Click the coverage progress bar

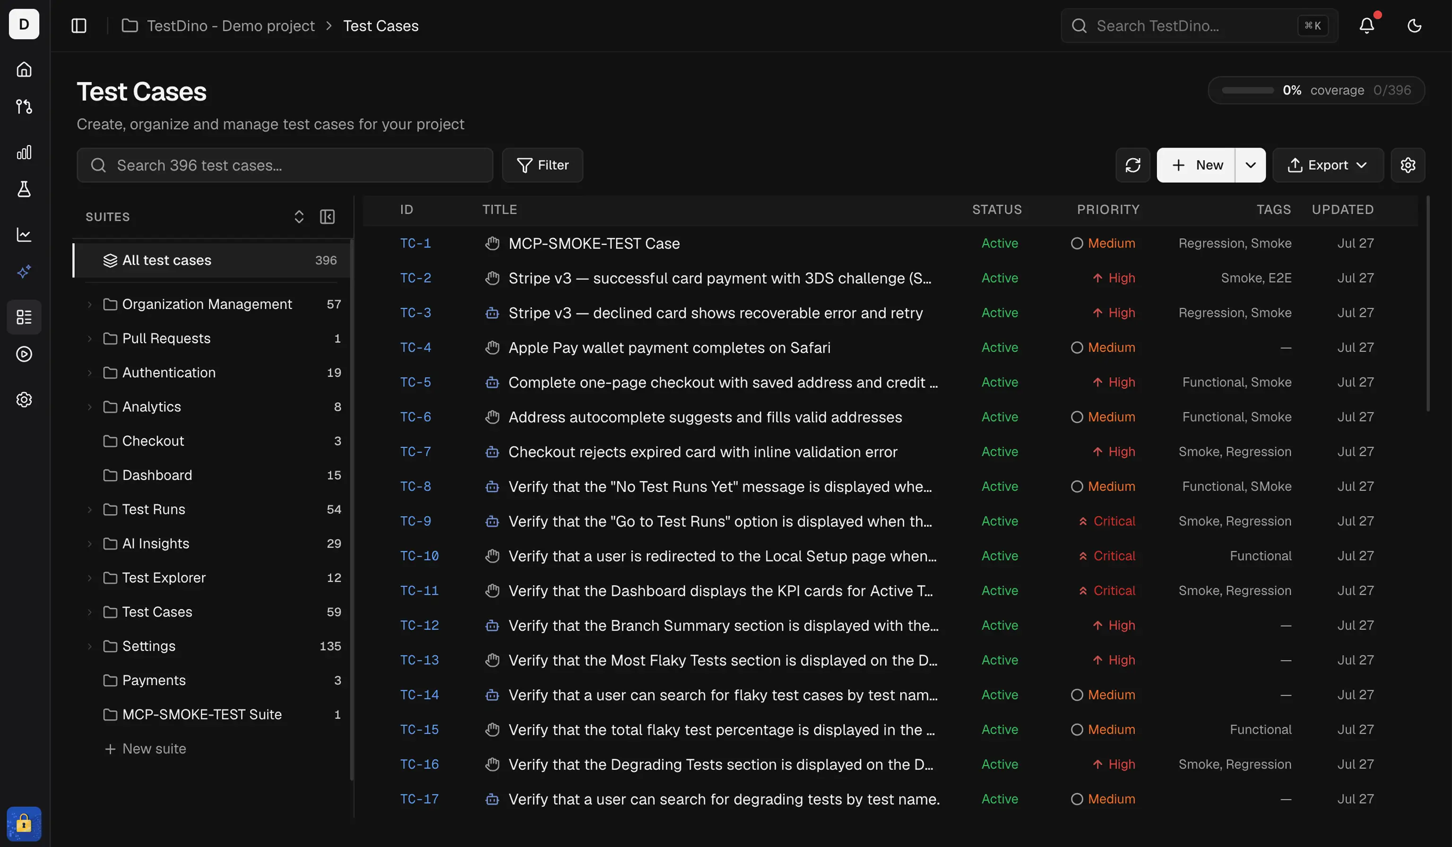[1247, 90]
